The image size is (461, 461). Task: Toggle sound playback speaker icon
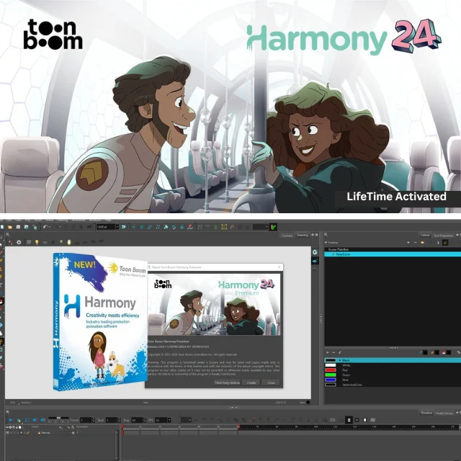[35, 420]
